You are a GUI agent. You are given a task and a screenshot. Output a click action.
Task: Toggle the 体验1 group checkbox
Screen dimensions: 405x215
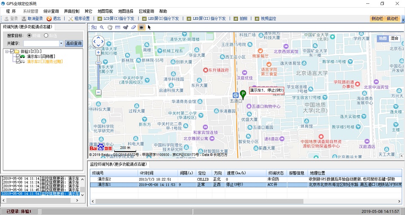(12, 51)
